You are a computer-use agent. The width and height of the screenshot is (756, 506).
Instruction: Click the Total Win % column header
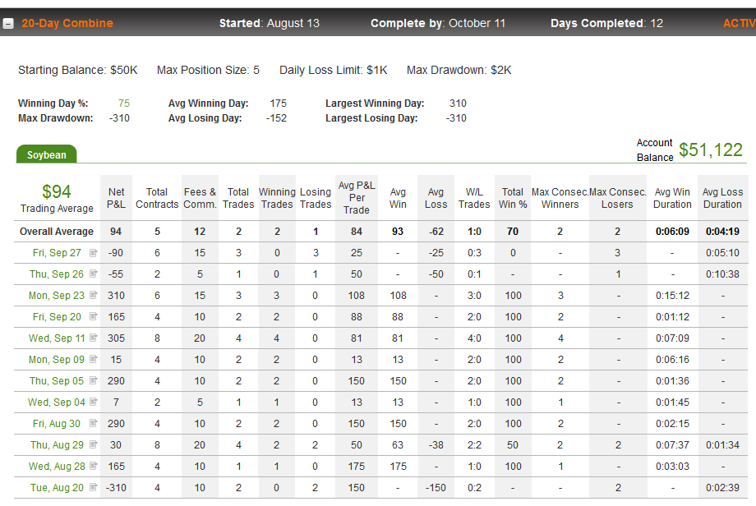[513, 198]
